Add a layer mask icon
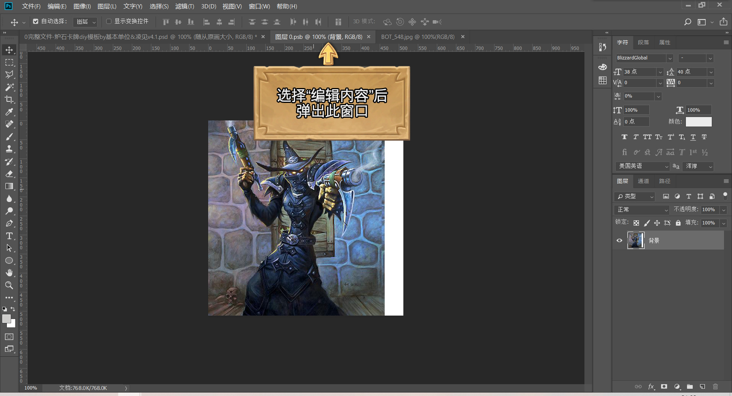732x396 pixels. point(664,386)
